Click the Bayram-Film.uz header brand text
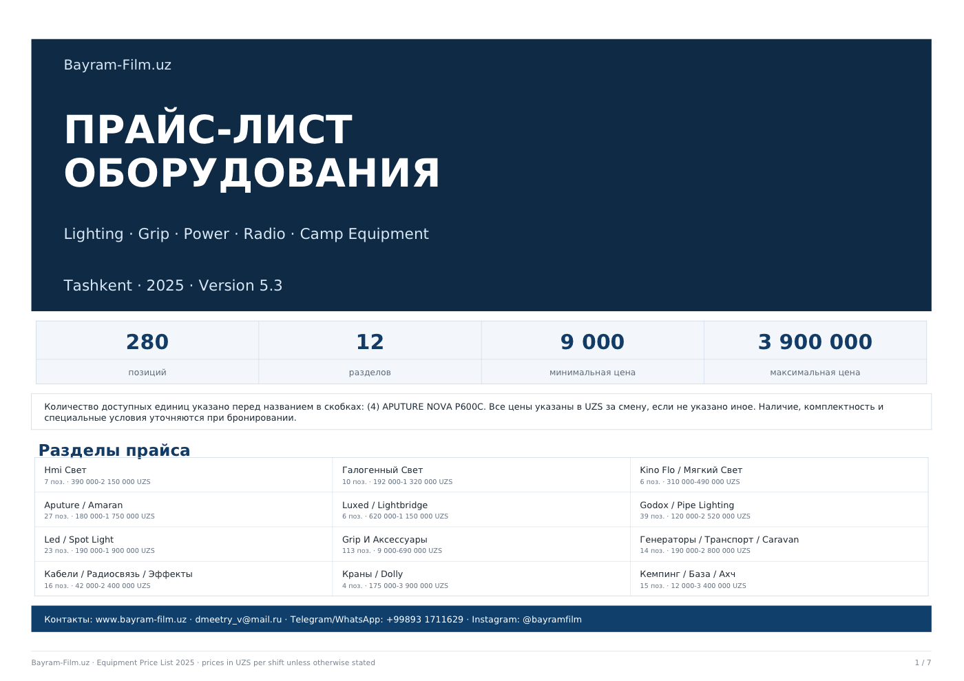964x681 pixels. click(117, 65)
